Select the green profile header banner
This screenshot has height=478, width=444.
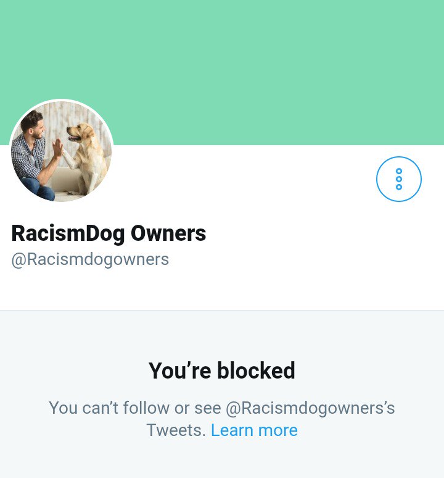[222, 72]
